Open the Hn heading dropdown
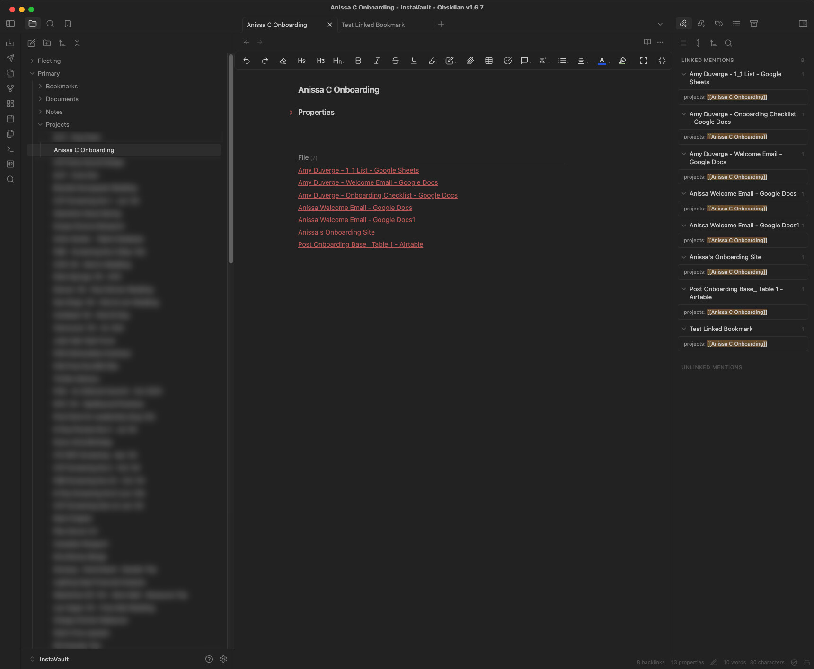This screenshot has height=669, width=814. coord(338,61)
